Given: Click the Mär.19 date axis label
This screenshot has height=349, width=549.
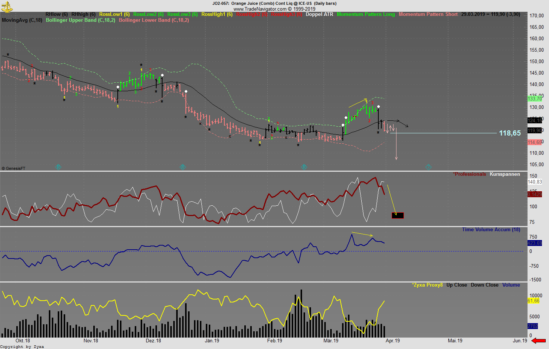Looking at the screenshot, I should tap(331, 341).
